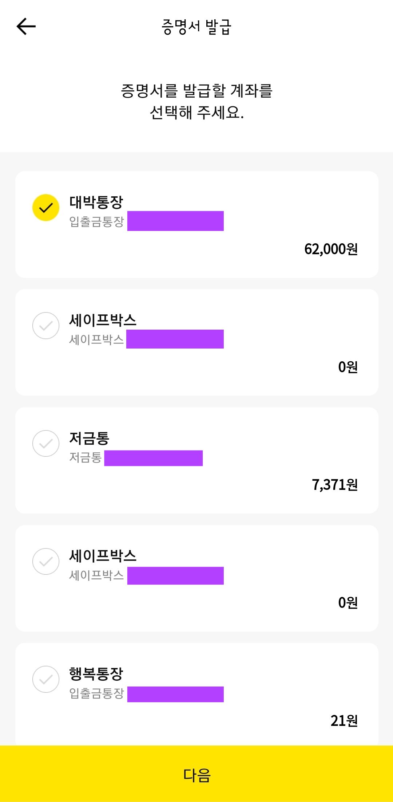Tap the 다음 button
Viewport: 393px width, 802px height.
point(196,774)
